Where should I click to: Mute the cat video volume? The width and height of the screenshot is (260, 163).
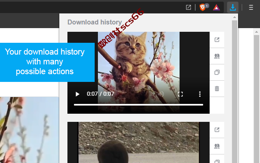click(x=161, y=94)
